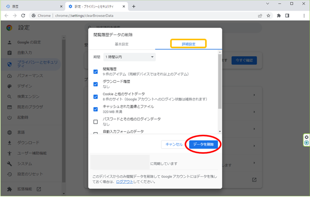This screenshot has width=310, height=197.
Task: Open the extensions puzzle icon
Action: [x=279, y=16]
